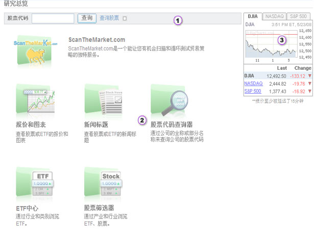This screenshot has width=314, height=240.
Task: Click the 15-minute delay notice below quotes
Action: tap(278, 101)
